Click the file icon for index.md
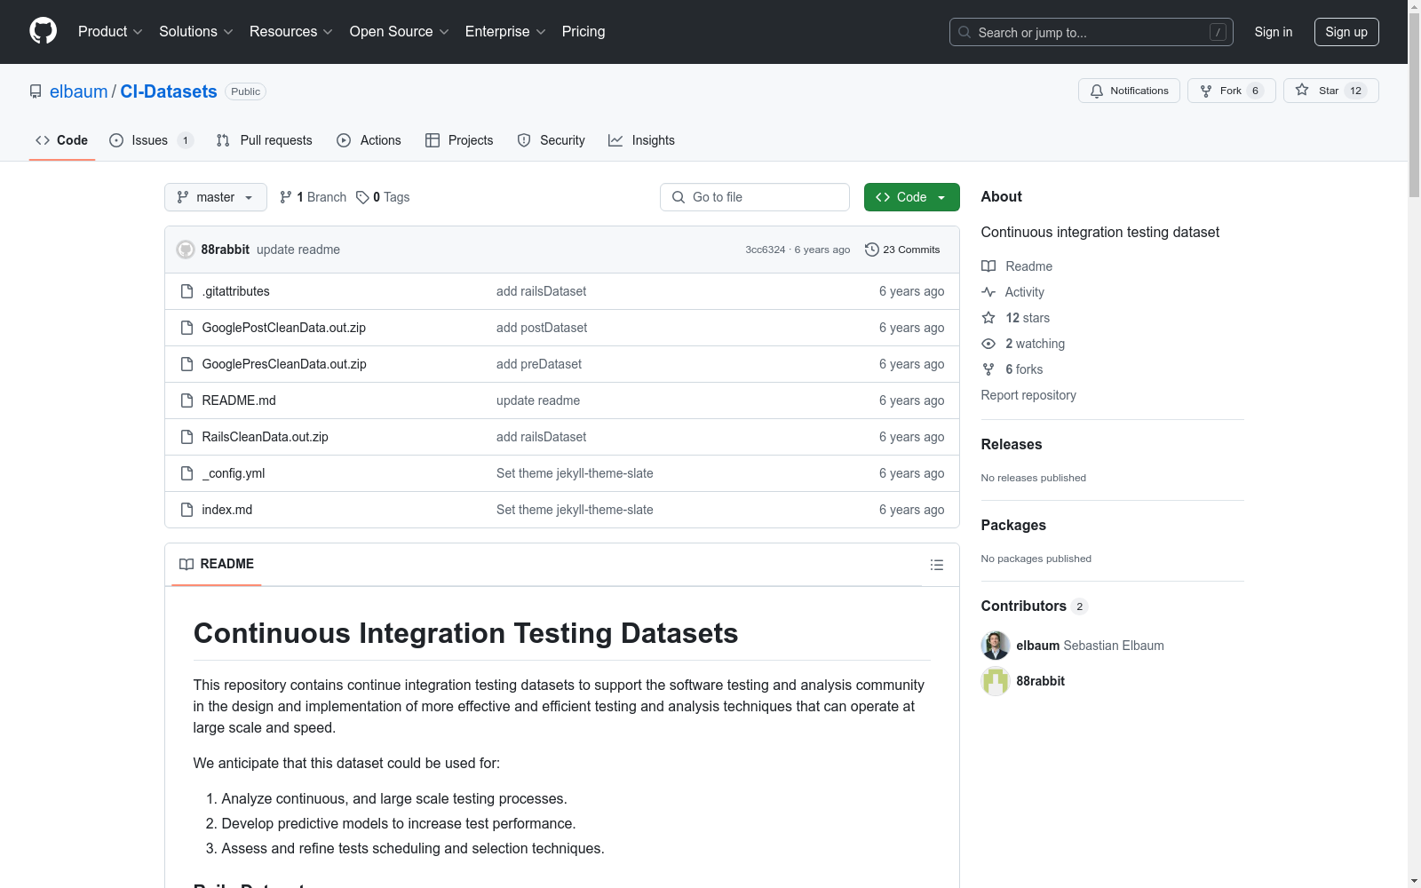Image resolution: width=1421 pixels, height=888 pixels. tap(187, 510)
